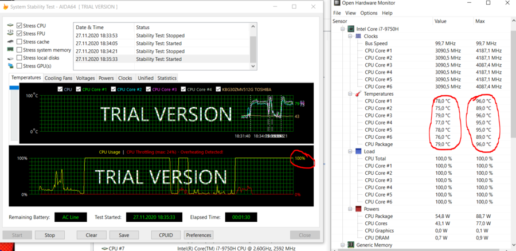Open the Options menu in Open Hardware Monitor

click(369, 13)
